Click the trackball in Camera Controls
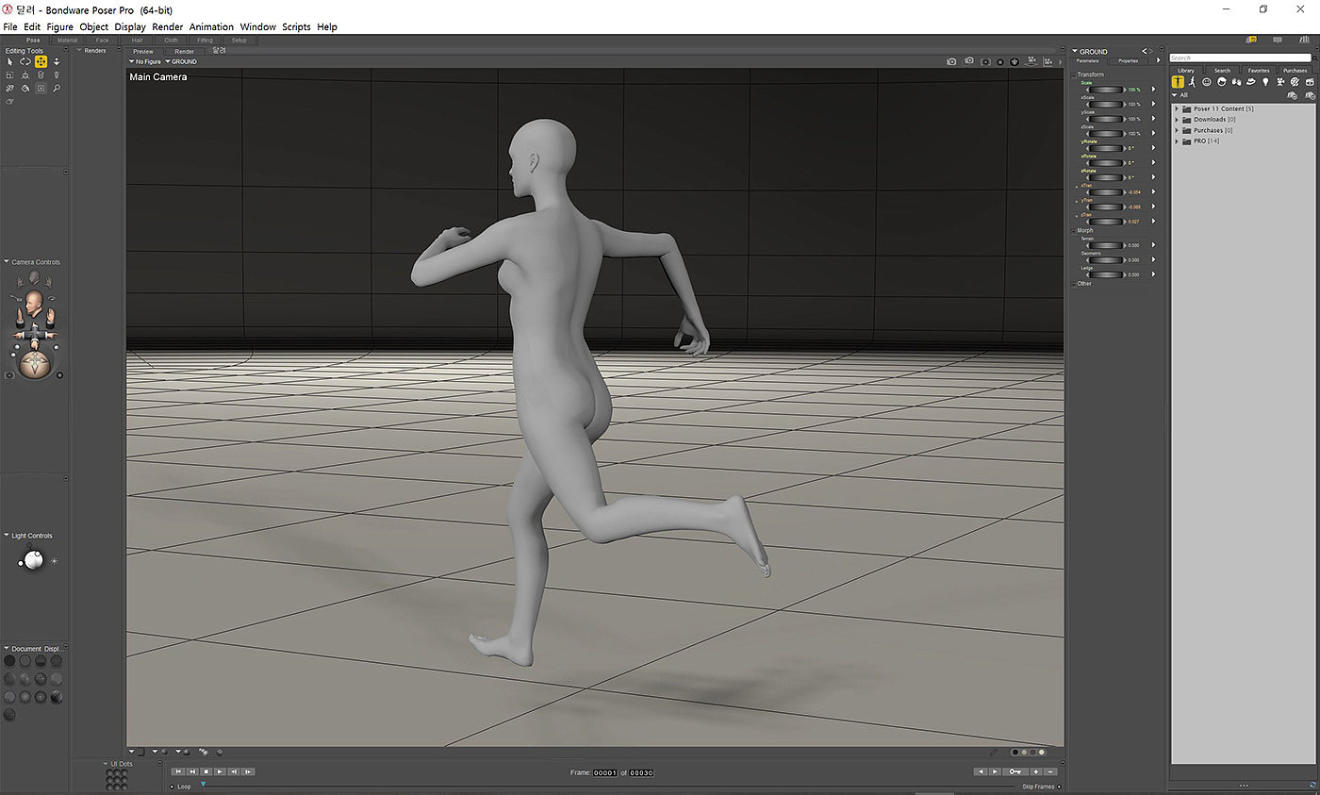This screenshot has height=795, width=1320. pos(35,365)
